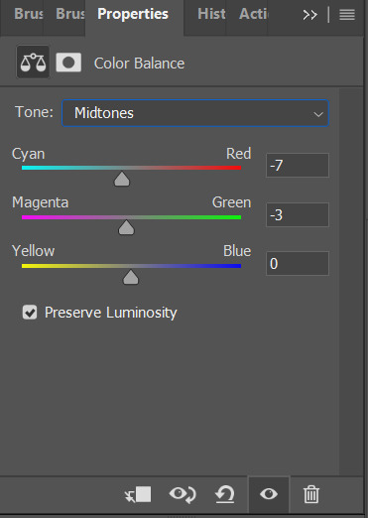Click the Cyan-Red value field showing -7
The width and height of the screenshot is (368, 518).
tap(298, 165)
